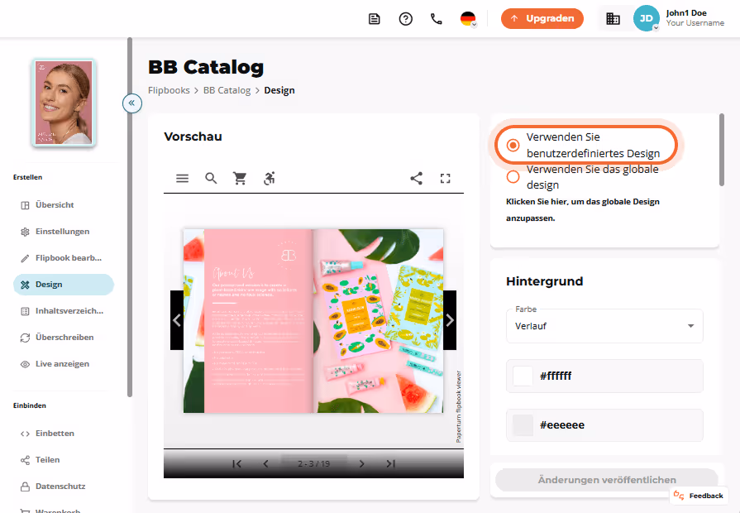Click the #eeeeee color swatch
740x513 pixels.
(x=523, y=425)
